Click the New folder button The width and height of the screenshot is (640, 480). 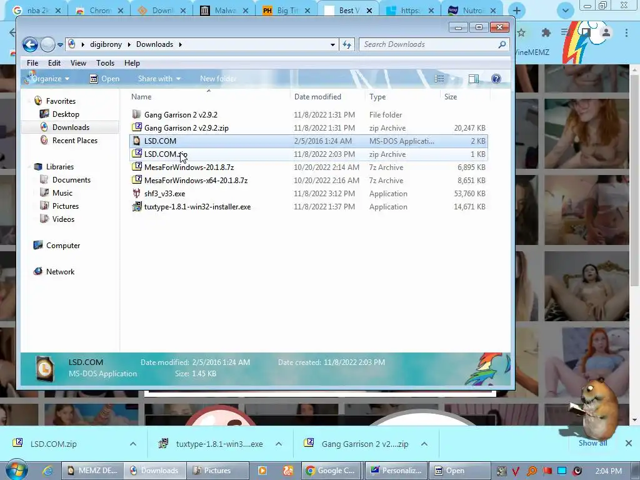[x=218, y=79]
